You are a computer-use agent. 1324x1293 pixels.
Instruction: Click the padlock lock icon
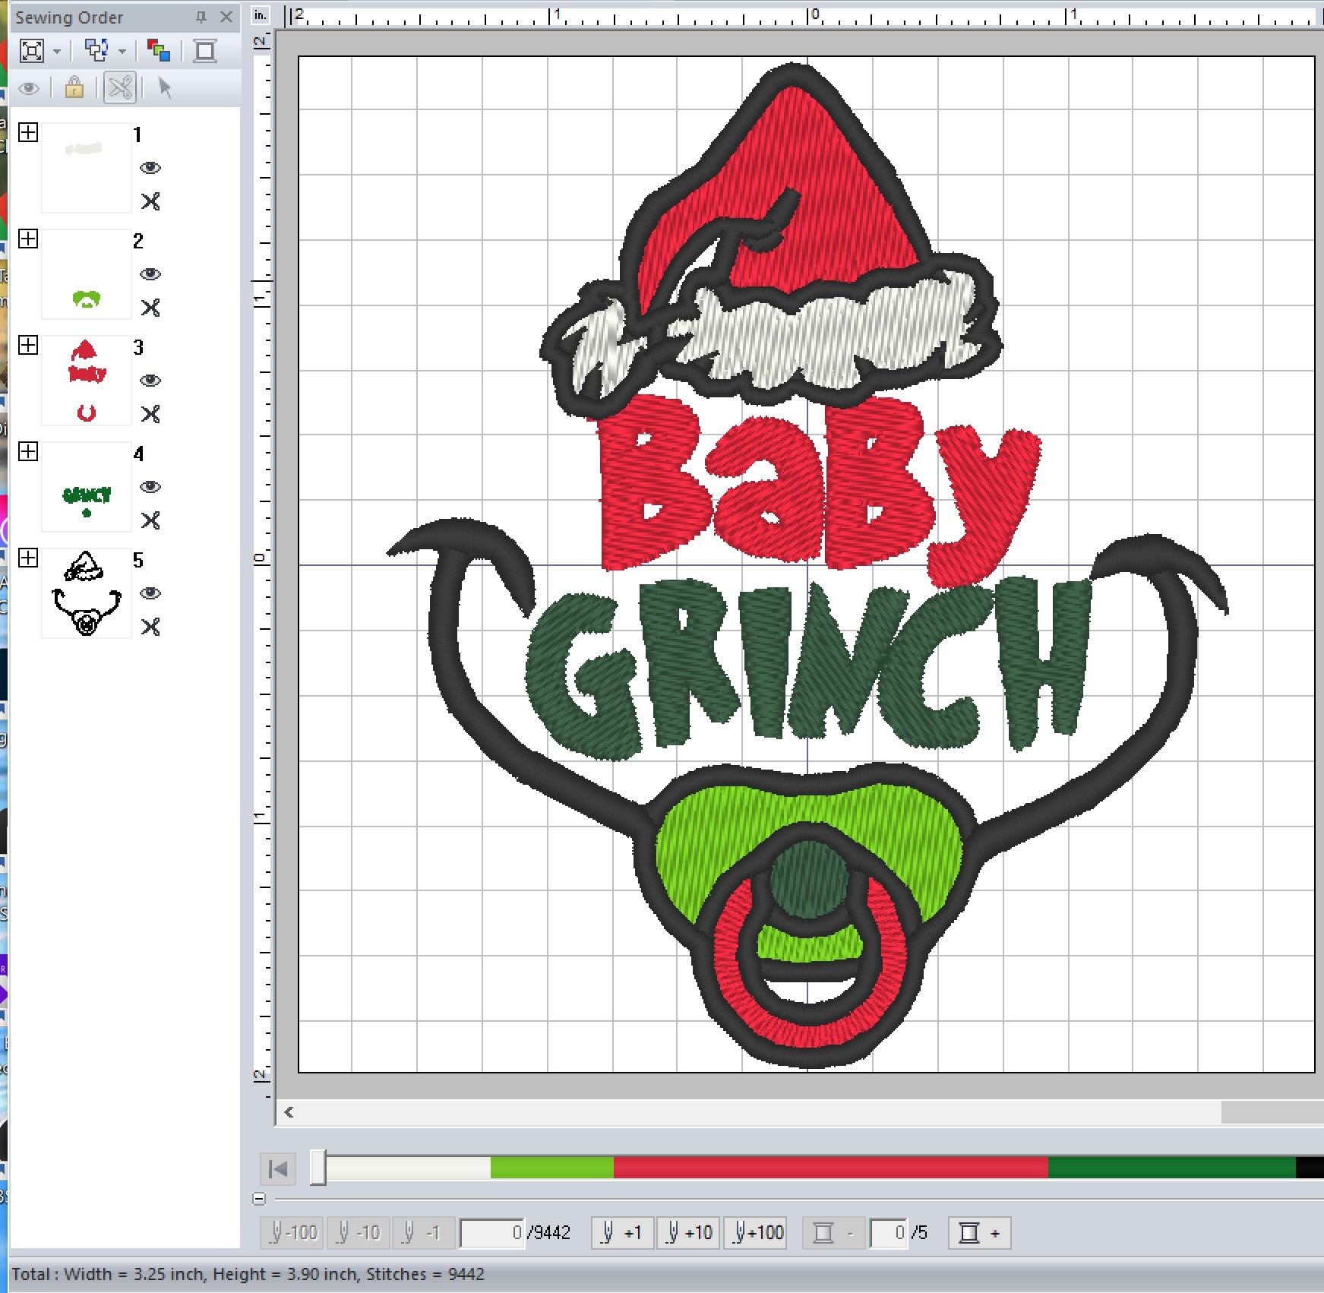[x=74, y=88]
